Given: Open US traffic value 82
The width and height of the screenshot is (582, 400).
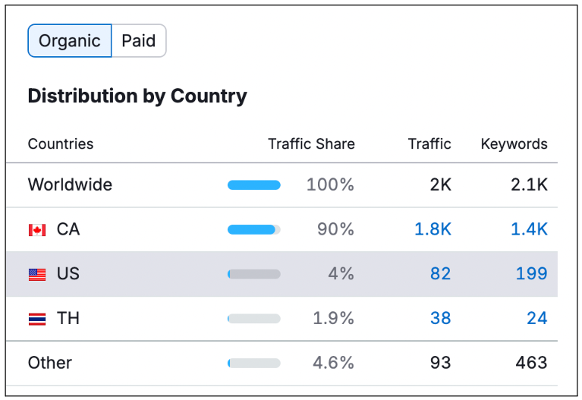Looking at the screenshot, I should [x=440, y=274].
